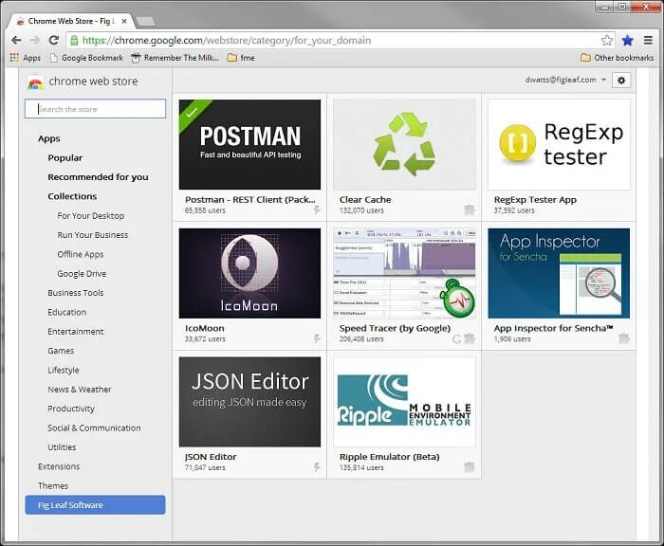Select the Fig Leaf Software section
Viewport: 664px width, 546px height.
coord(95,505)
